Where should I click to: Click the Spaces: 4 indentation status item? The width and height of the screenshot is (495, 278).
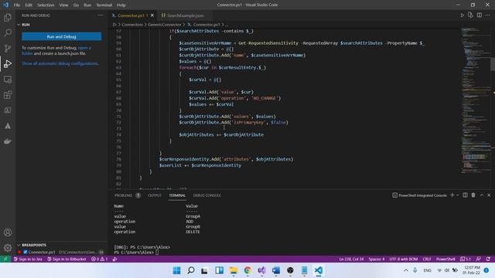(377, 259)
